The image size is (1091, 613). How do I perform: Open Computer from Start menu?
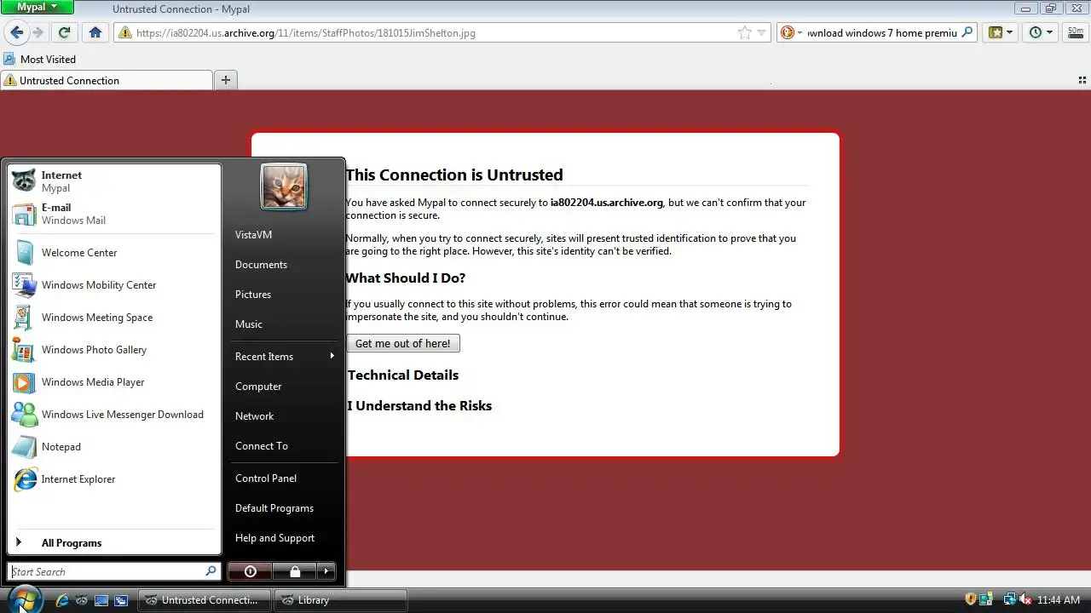tap(284, 387)
